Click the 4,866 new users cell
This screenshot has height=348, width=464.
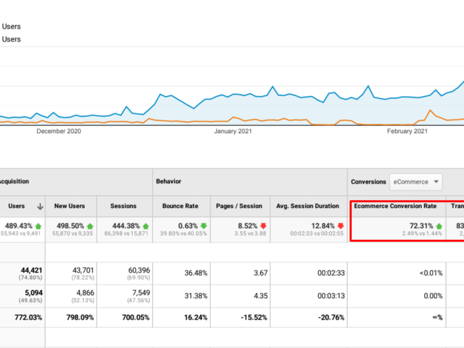[85, 293]
